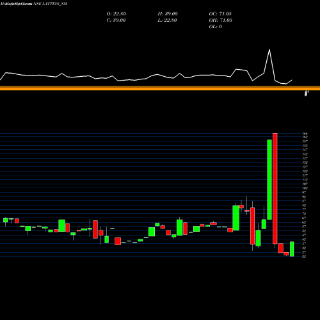Click the high value H: 39.00

168,14
